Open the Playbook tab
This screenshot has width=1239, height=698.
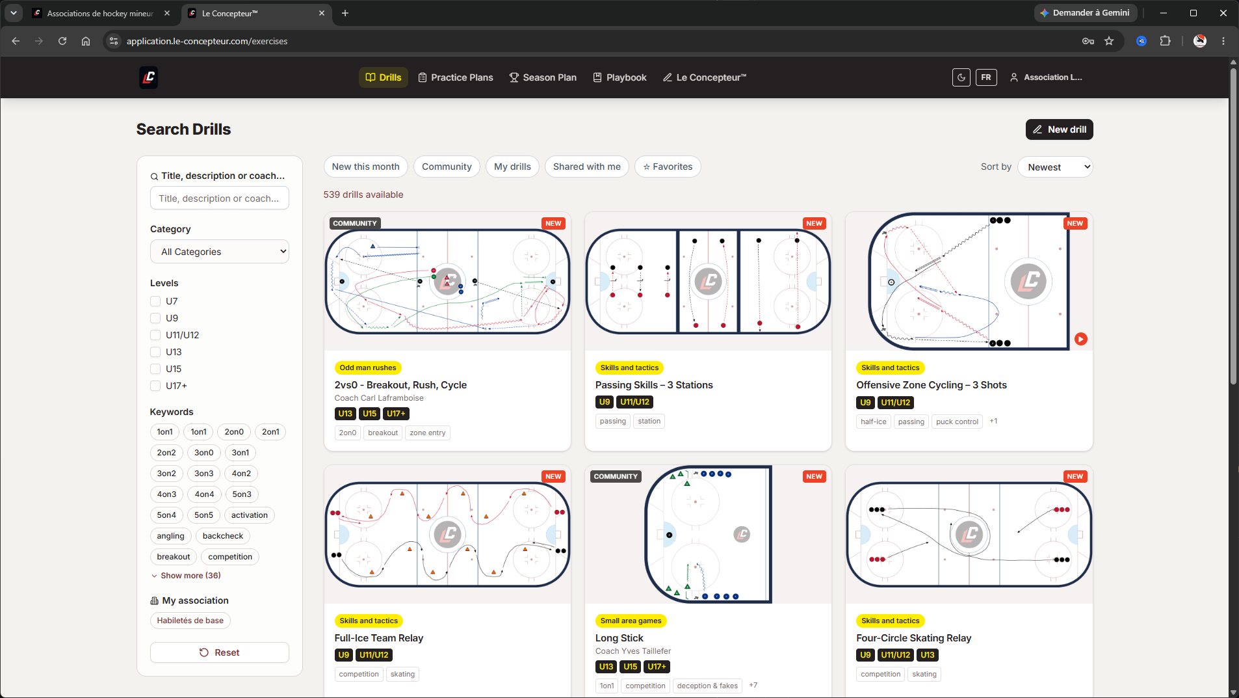[x=620, y=77]
